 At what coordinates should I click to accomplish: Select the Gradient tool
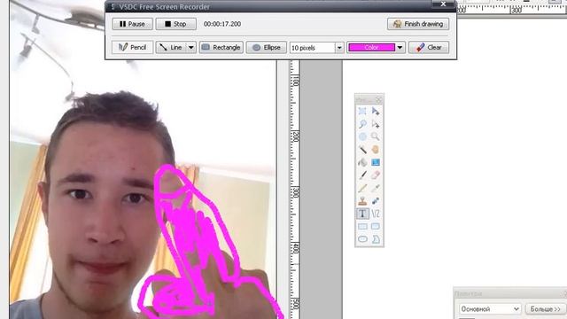(x=376, y=162)
